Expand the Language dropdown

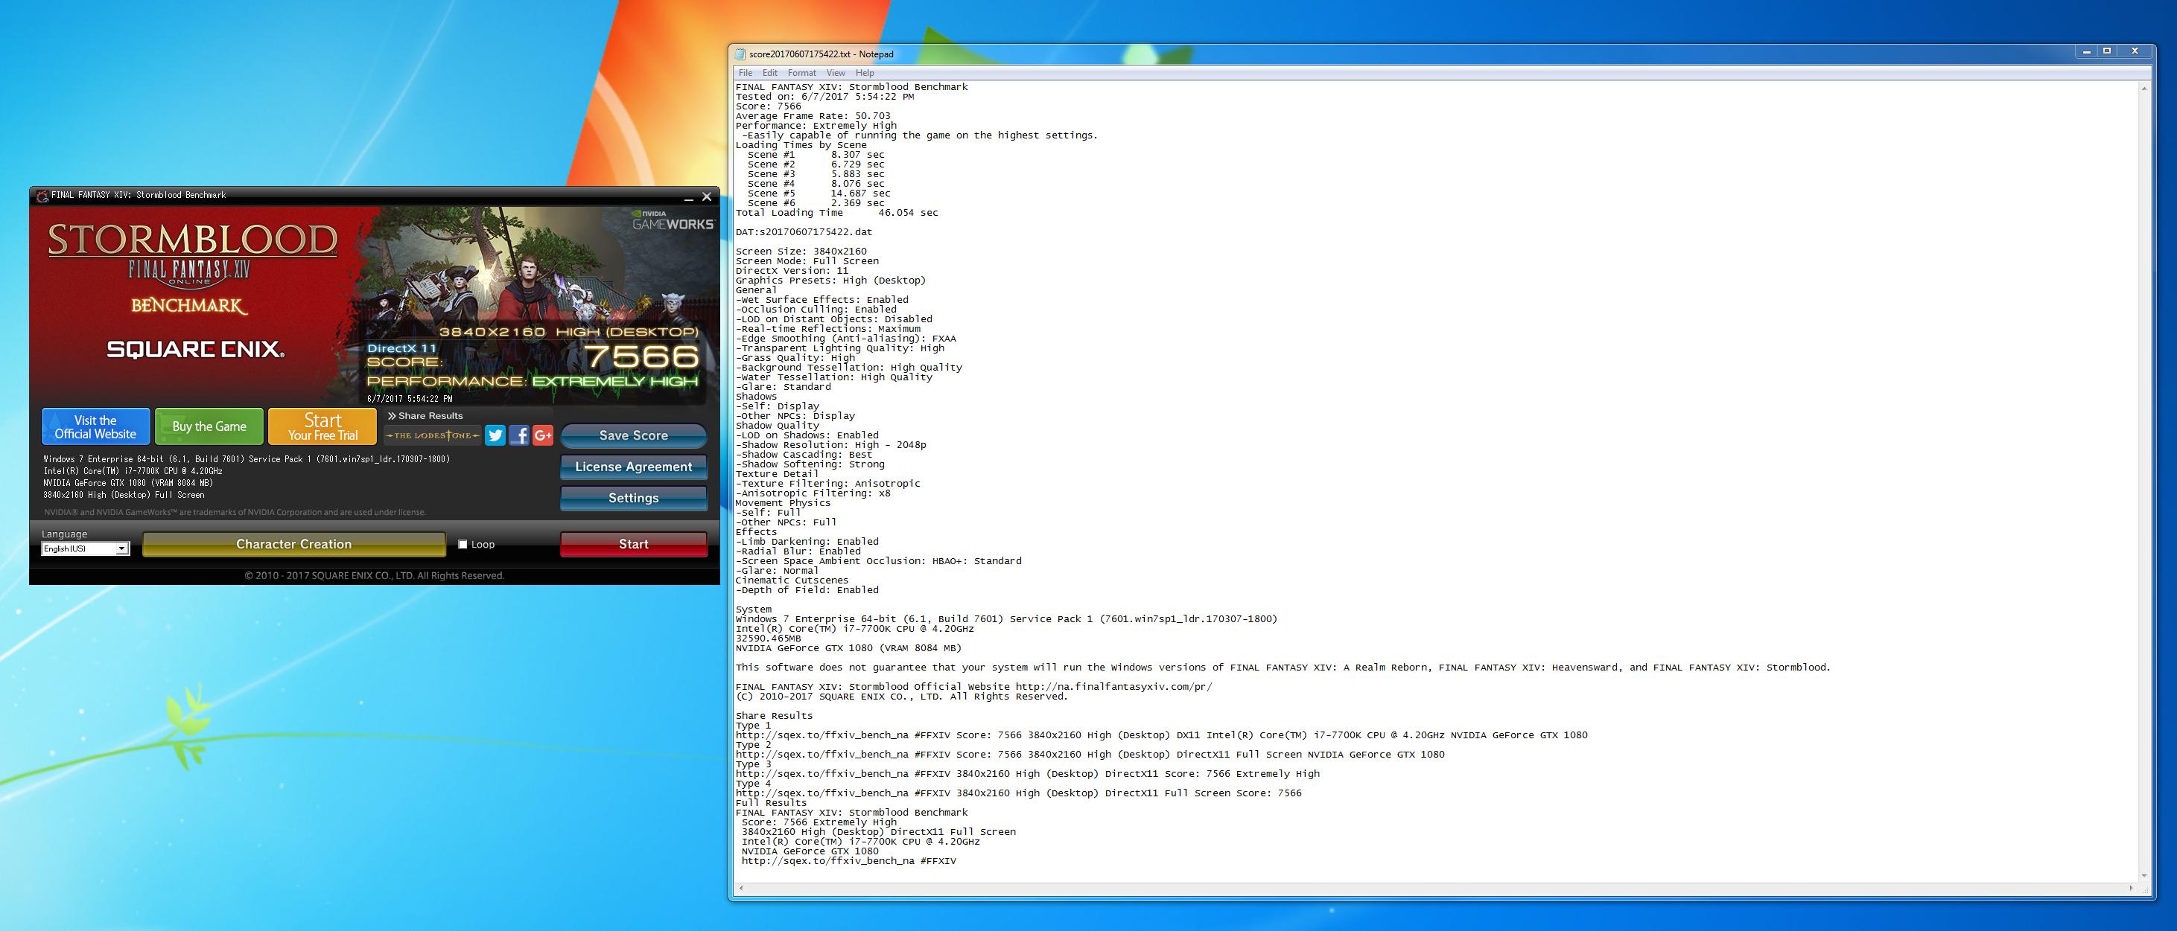click(121, 549)
